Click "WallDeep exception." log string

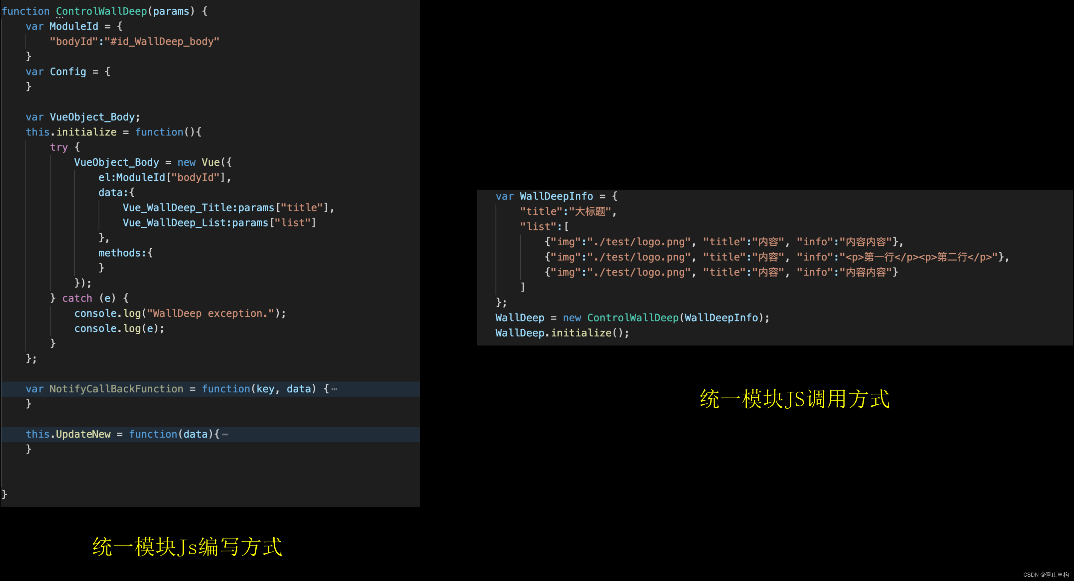coord(210,313)
